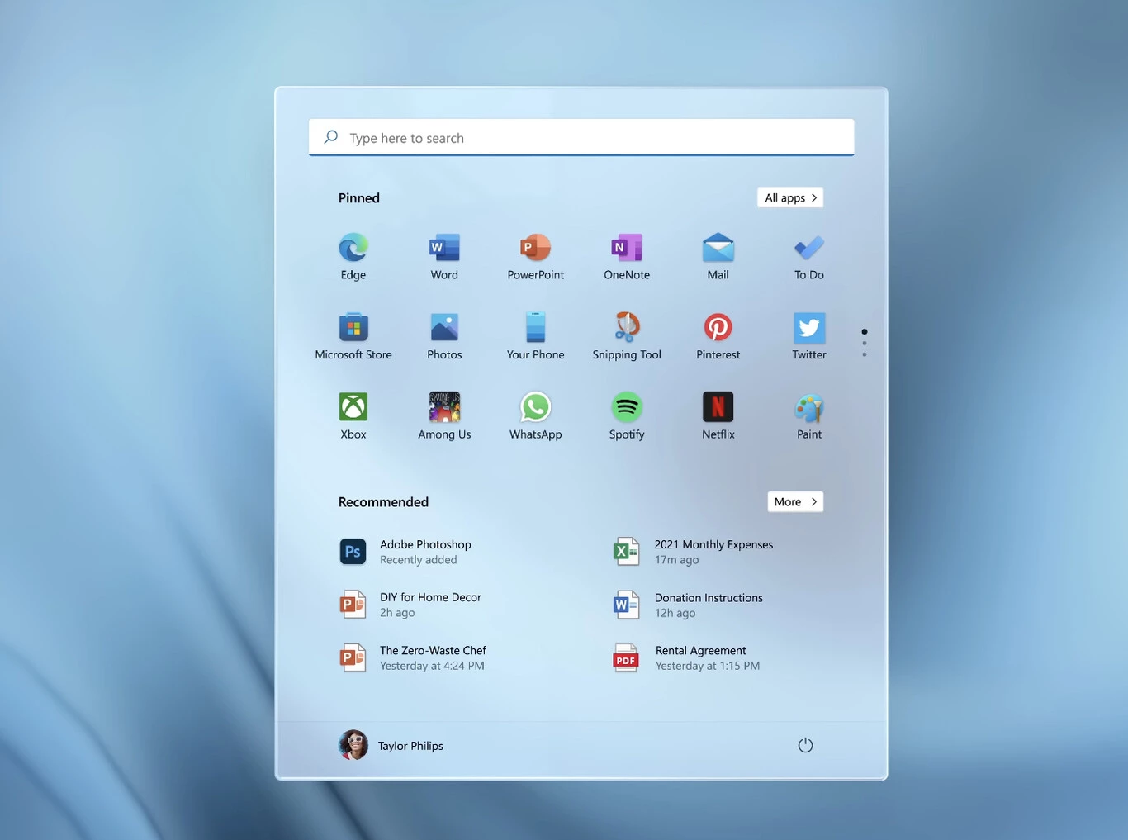This screenshot has width=1128, height=840.
Task: Click the Taylor Philips user account
Action: (x=391, y=745)
